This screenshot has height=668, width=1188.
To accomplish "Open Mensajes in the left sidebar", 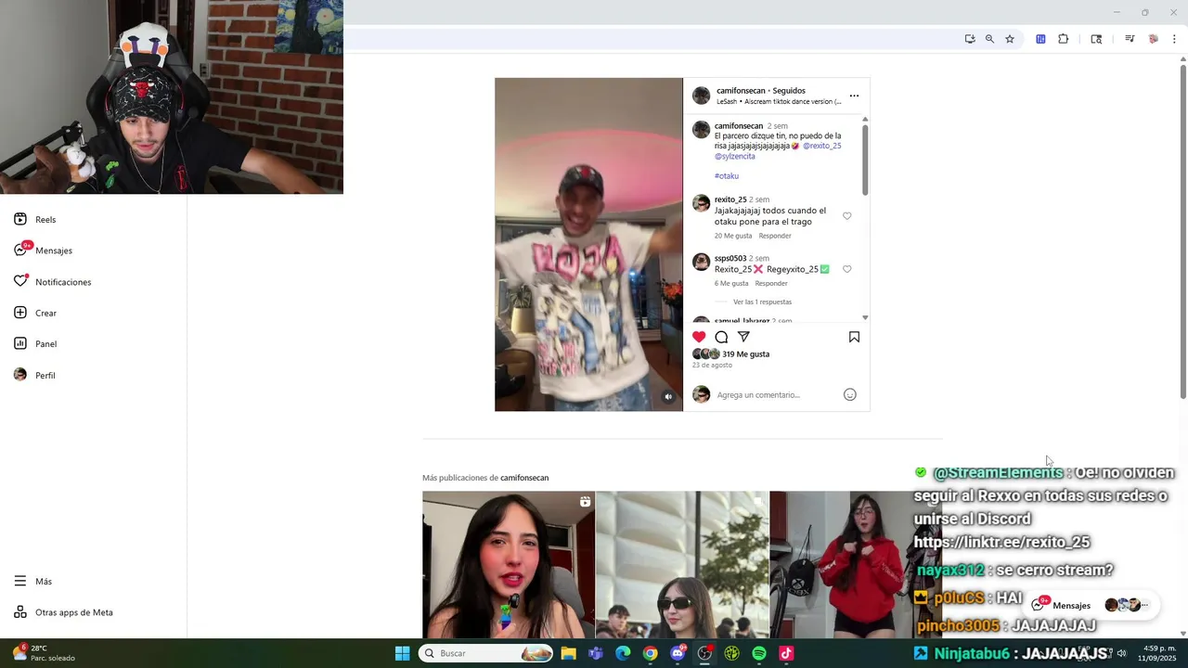I will click(43, 250).
